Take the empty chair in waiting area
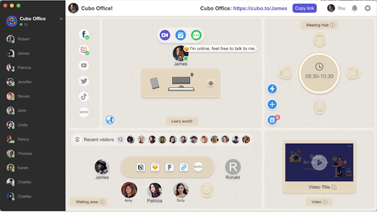 (207, 190)
